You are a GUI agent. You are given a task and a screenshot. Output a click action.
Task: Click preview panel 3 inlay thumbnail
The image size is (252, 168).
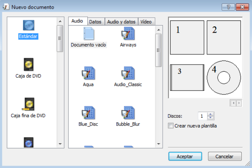click(x=187, y=78)
